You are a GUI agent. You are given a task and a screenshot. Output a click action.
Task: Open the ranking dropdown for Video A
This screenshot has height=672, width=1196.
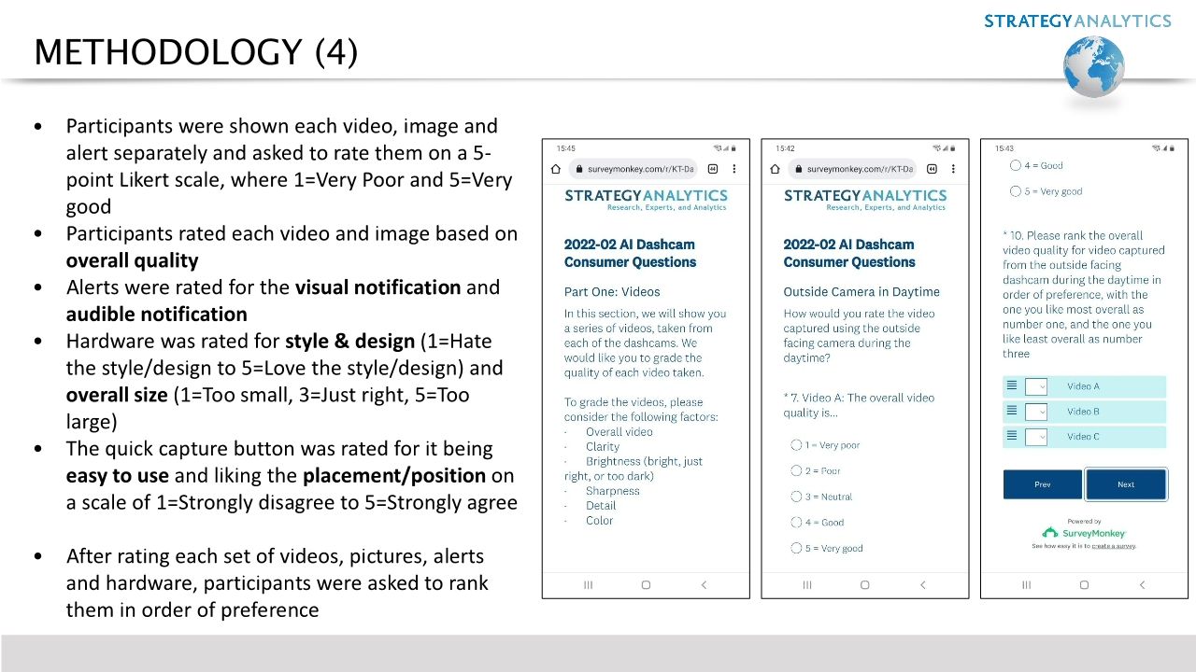click(1037, 386)
